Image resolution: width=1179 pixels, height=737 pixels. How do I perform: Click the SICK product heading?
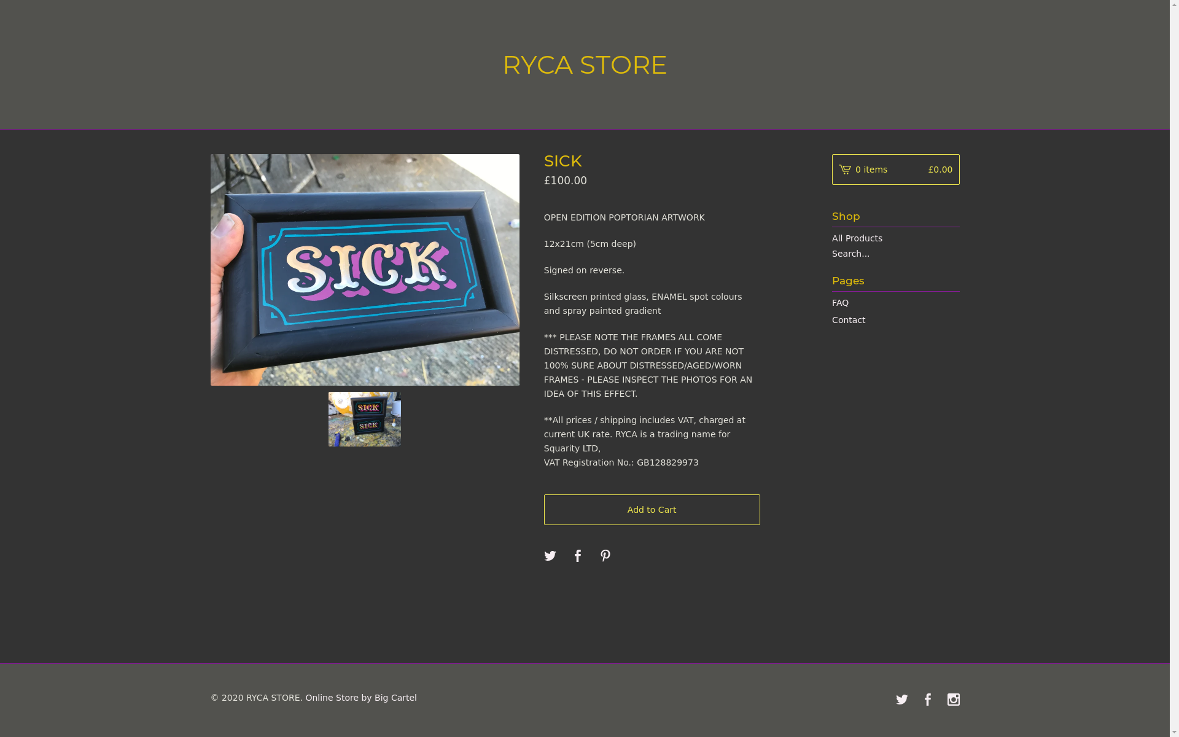click(562, 161)
